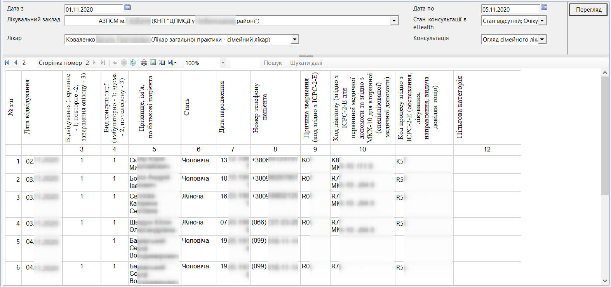This screenshot has height=287, width=611.
Task: Stop report rendering
Action: [x=124, y=63]
